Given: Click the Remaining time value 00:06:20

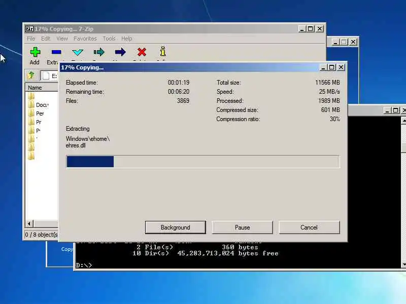Looking at the screenshot, I should [x=179, y=92].
